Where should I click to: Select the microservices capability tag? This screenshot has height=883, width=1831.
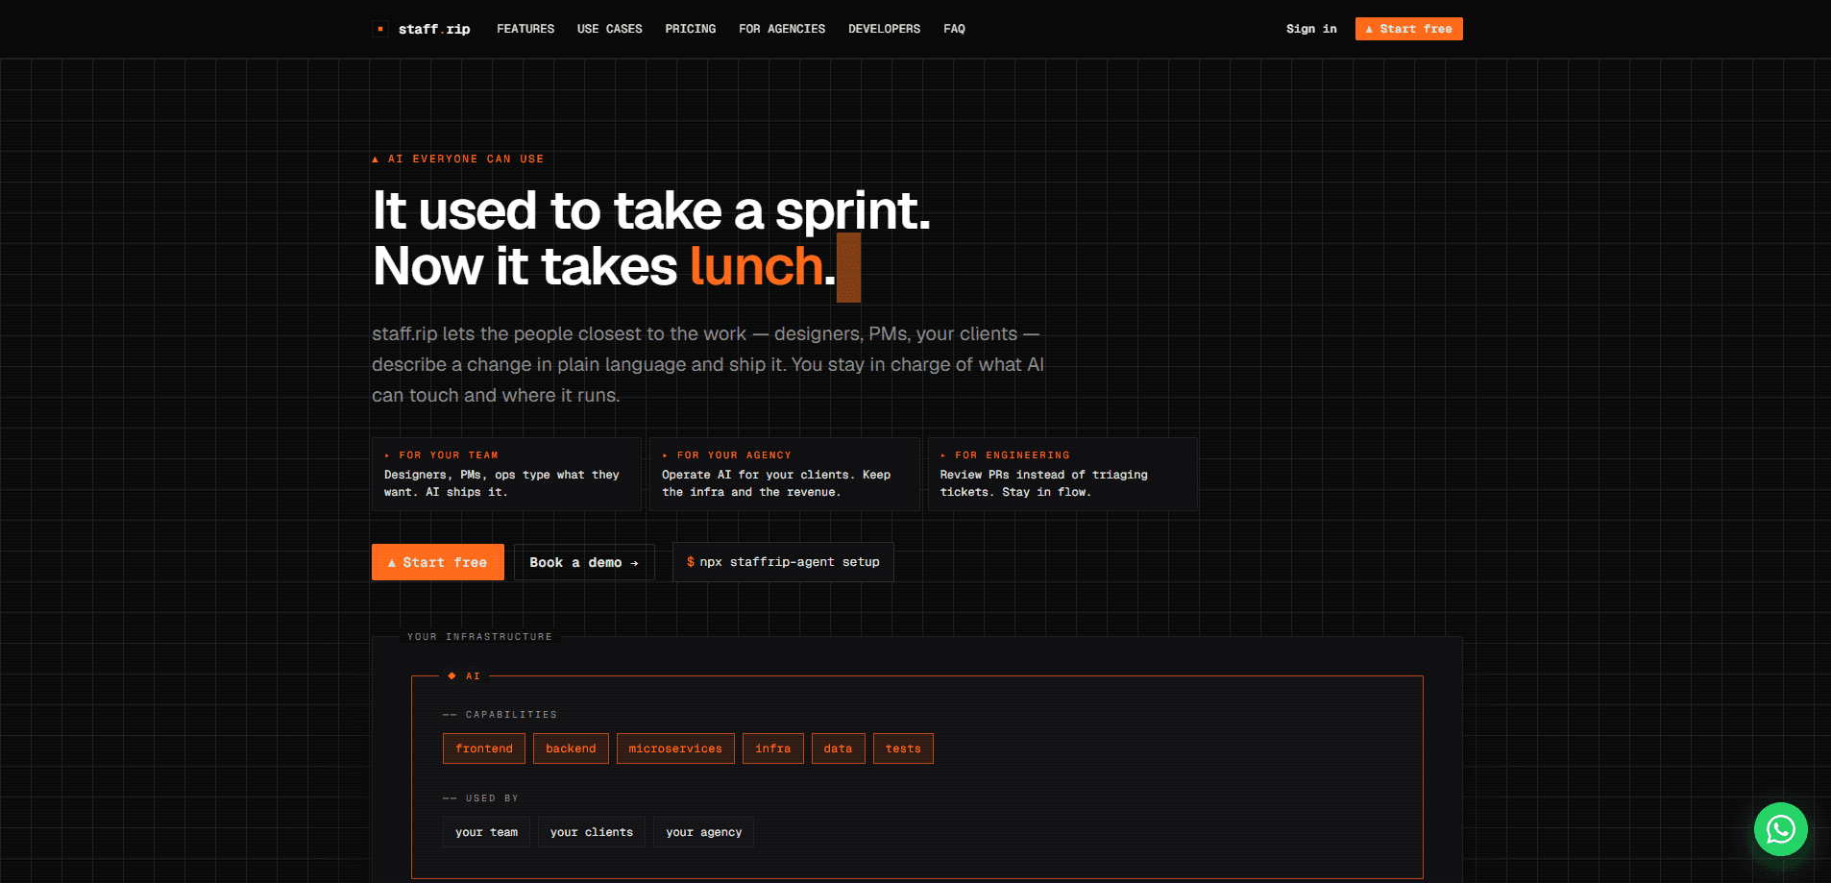675,748
